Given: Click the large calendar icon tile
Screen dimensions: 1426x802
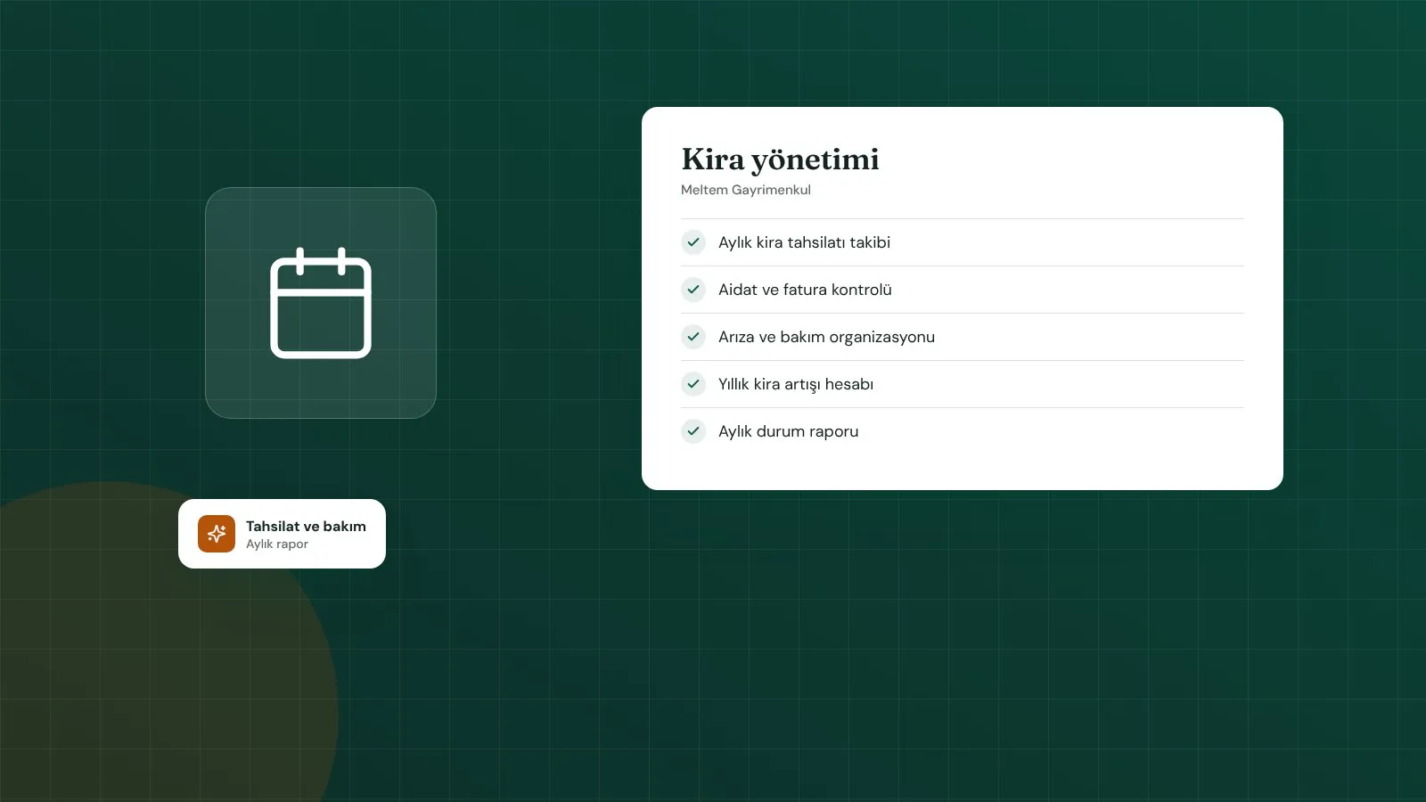Looking at the screenshot, I should pos(321,303).
